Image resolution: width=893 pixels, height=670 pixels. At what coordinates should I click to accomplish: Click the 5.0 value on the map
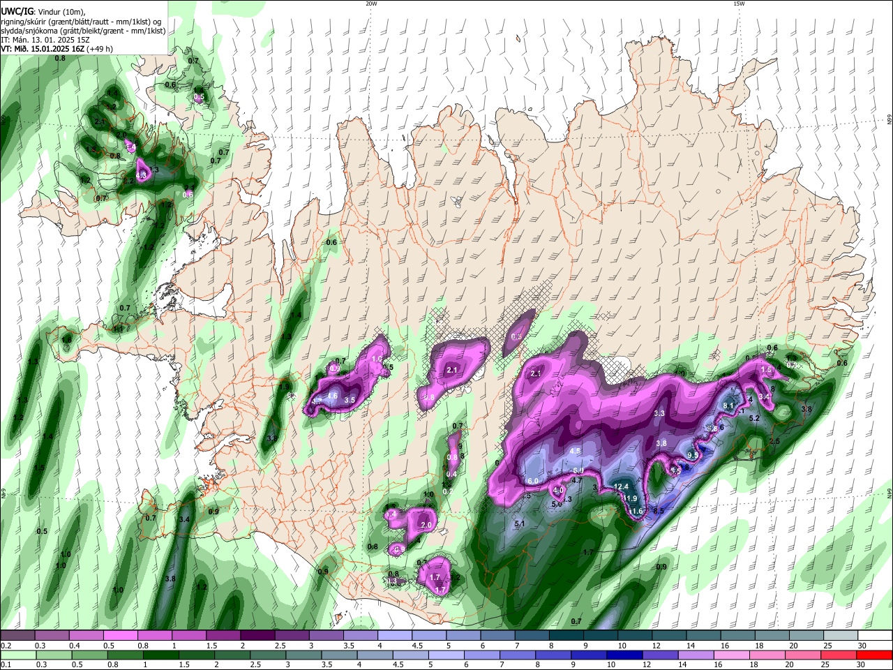(557, 504)
